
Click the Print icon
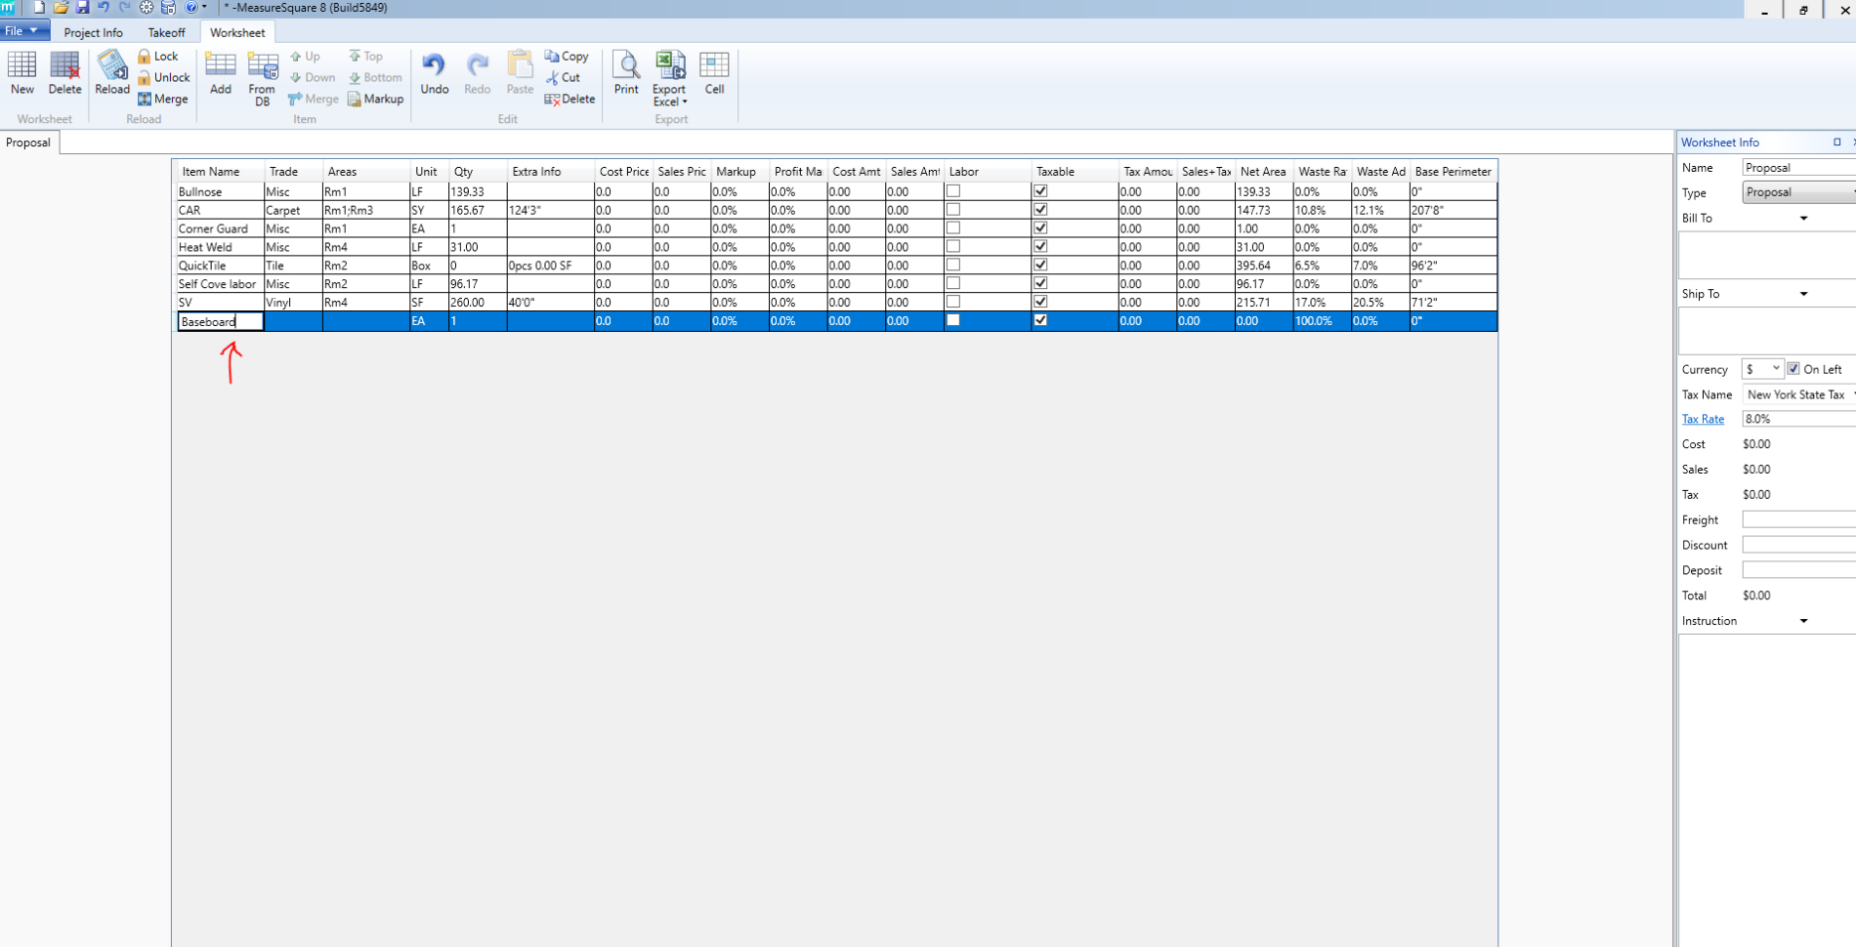tap(625, 71)
